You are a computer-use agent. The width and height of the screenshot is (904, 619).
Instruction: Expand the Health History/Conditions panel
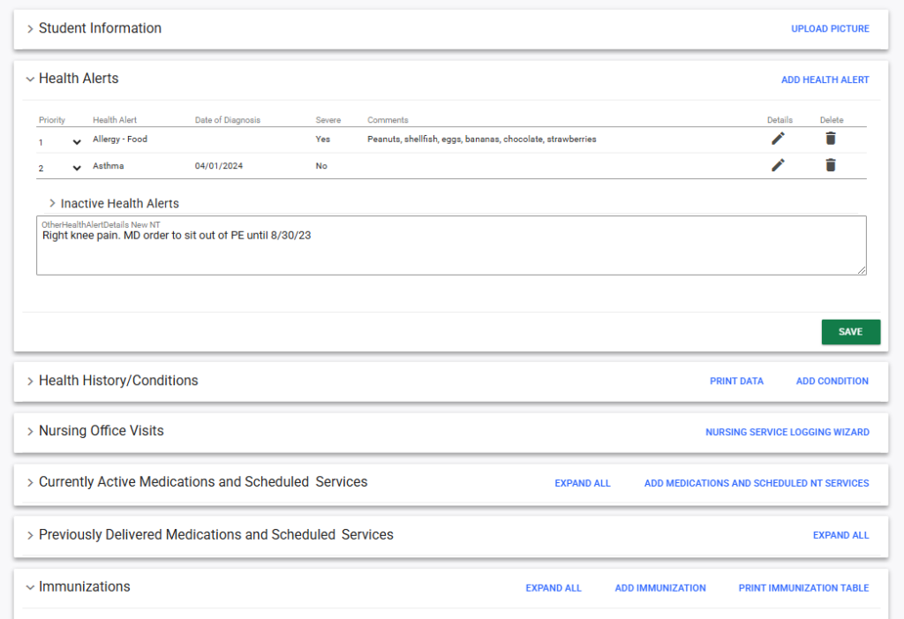30,381
